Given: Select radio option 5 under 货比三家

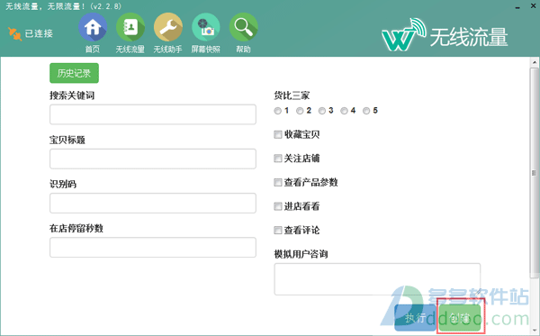Looking at the screenshot, I should point(366,111).
